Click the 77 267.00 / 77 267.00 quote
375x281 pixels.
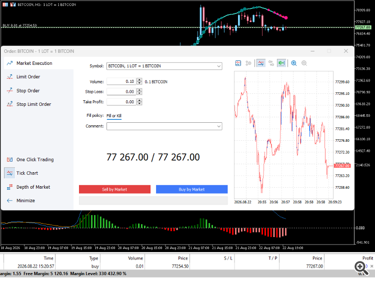(x=153, y=157)
